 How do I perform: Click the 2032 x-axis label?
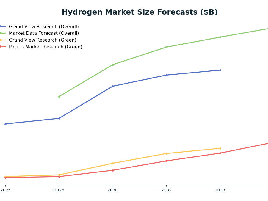coord(166,190)
